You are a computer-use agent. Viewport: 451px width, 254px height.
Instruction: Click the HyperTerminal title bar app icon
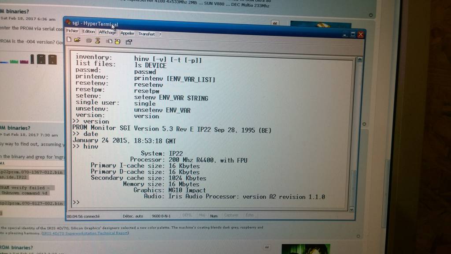click(x=68, y=22)
